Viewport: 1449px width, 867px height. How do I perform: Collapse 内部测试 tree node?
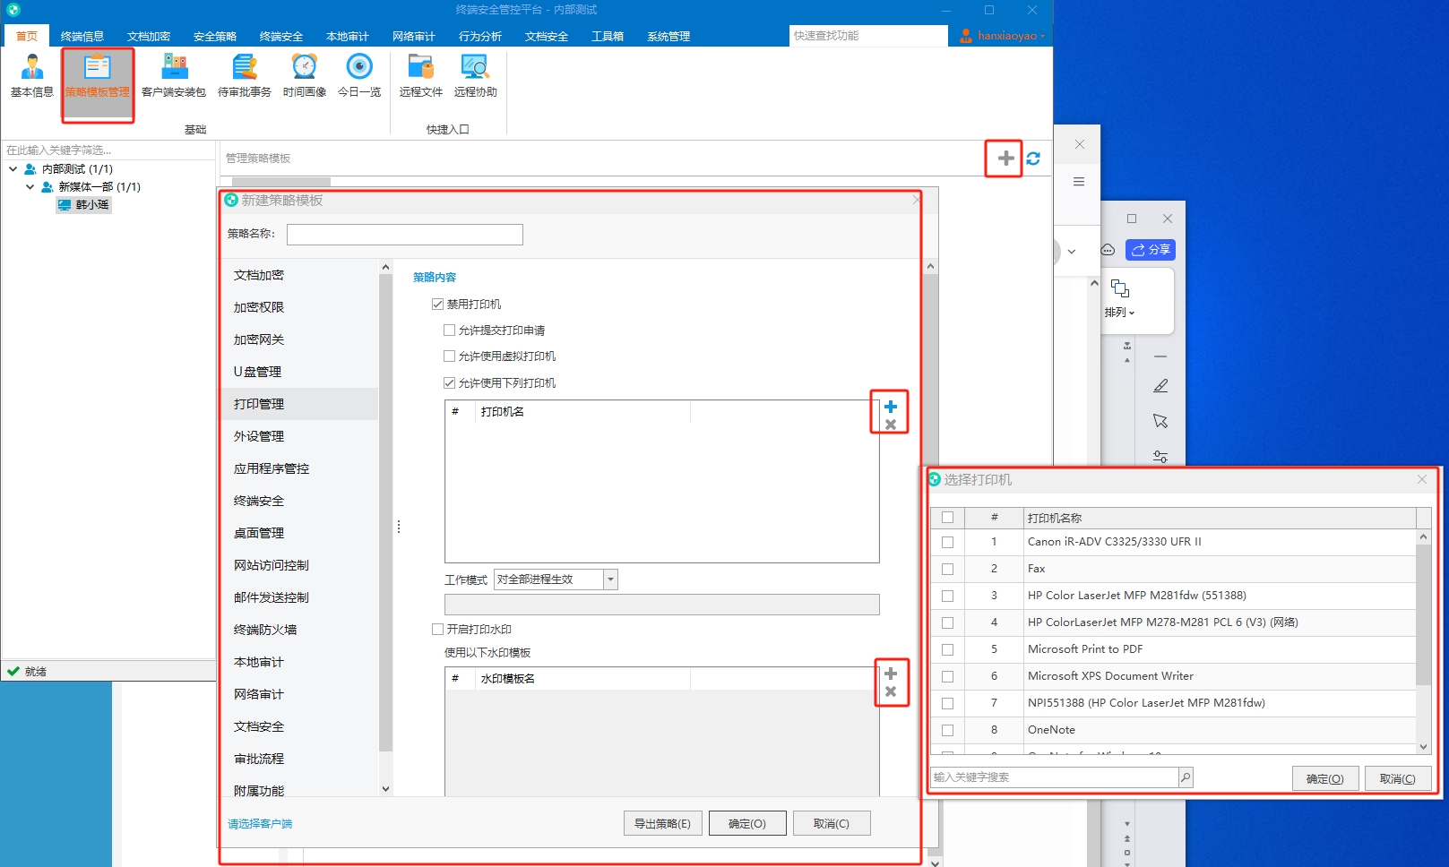(x=13, y=169)
